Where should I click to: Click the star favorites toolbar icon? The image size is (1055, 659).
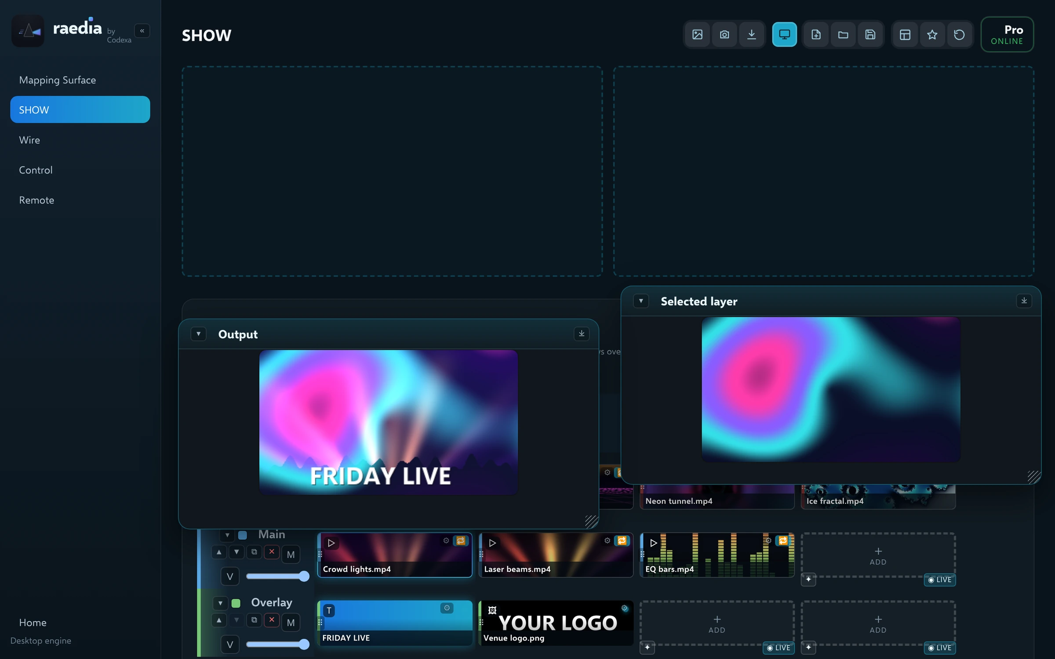click(932, 34)
